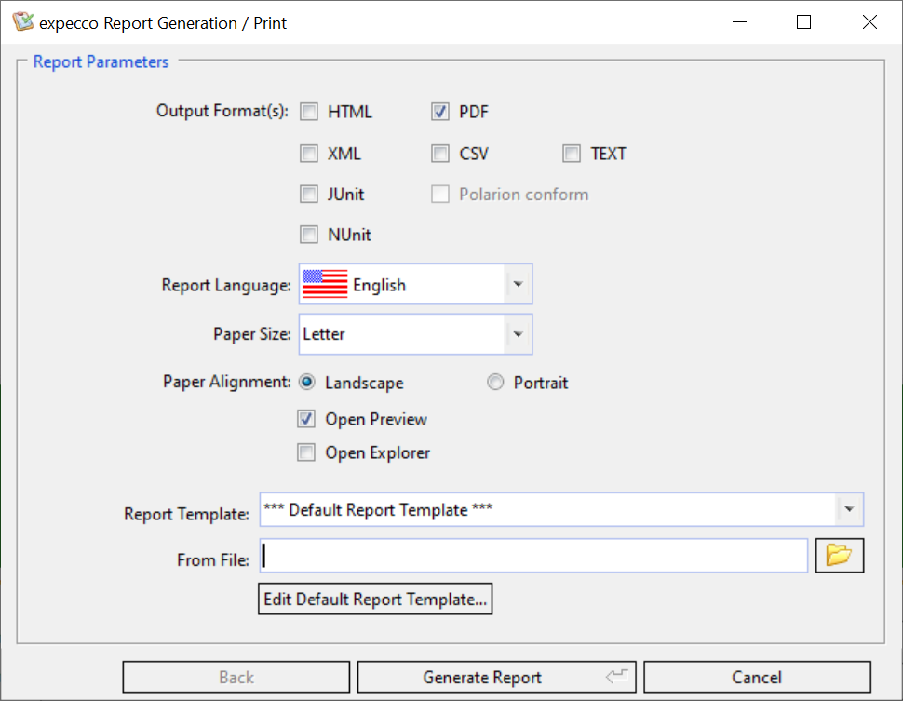Tick the XML output format checkbox

click(309, 154)
